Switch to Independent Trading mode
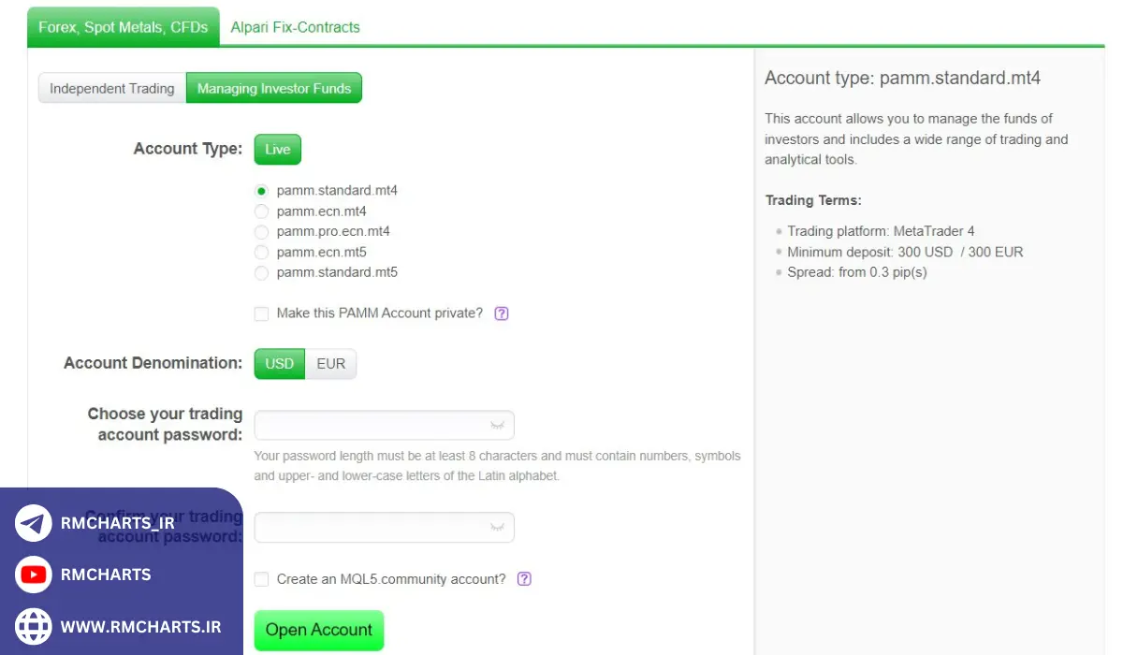1123x655 pixels. pos(112,89)
